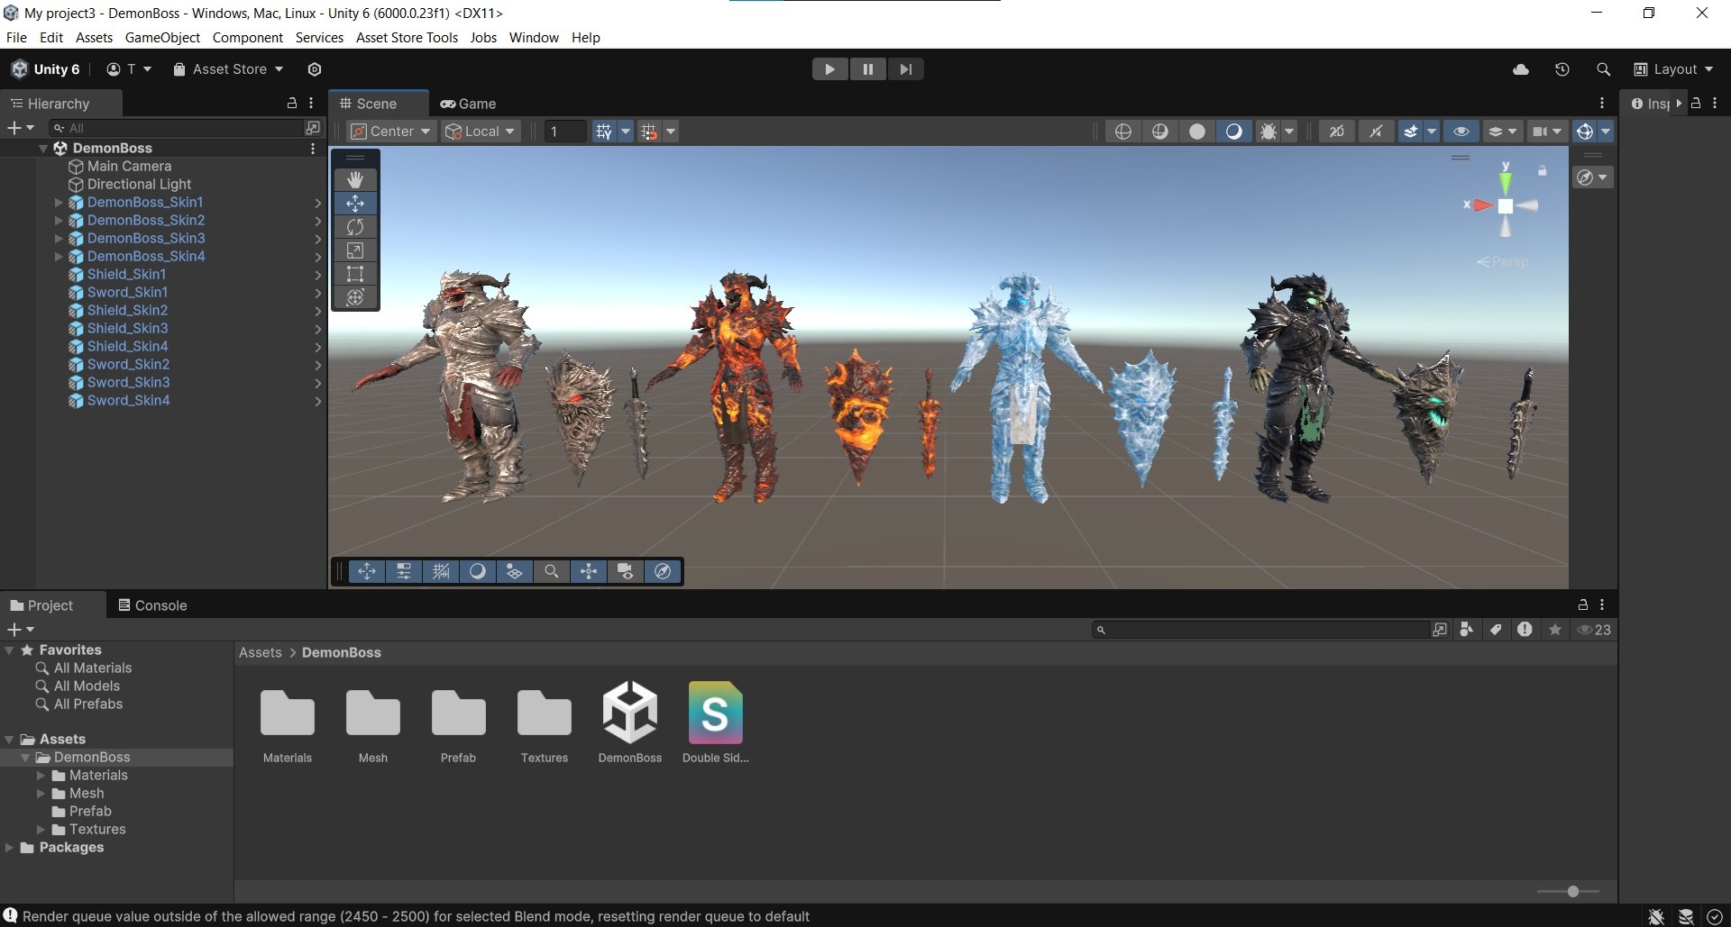
Task: Select Unlit solid sphere draw mode
Action: click(1196, 132)
